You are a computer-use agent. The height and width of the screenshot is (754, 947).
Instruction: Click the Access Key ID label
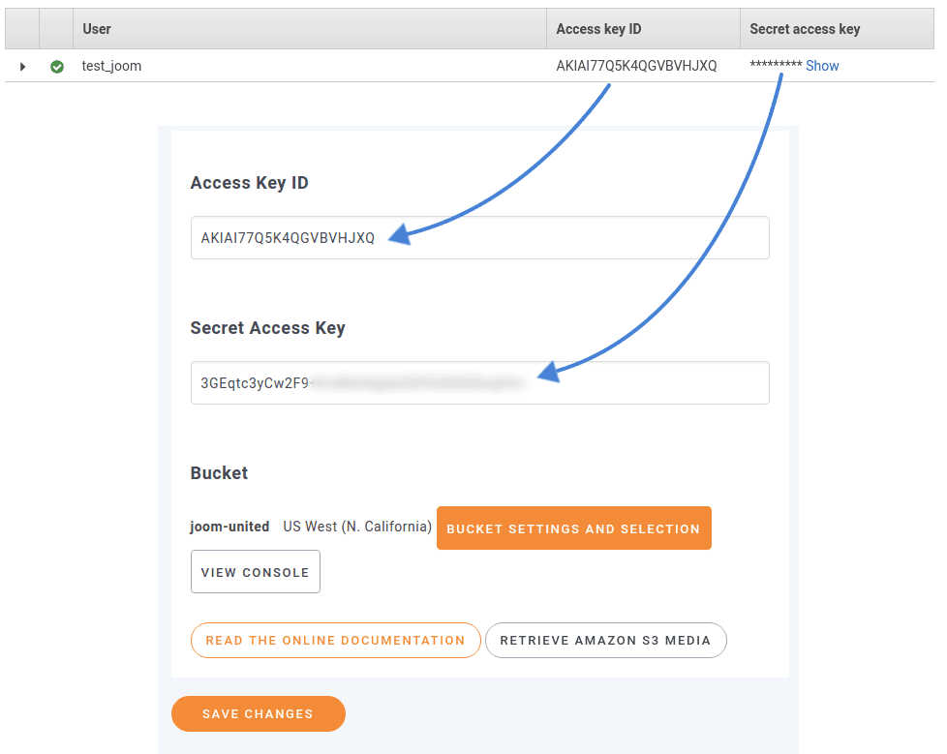point(250,183)
